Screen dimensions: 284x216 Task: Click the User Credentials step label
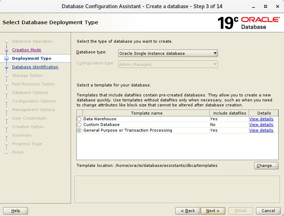(x=29, y=118)
